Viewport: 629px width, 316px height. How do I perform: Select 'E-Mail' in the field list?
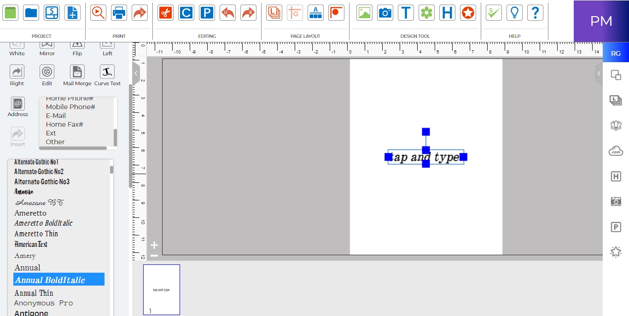point(56,116)
